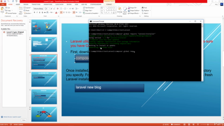Open 'Which file do I want to save?' link
The height and width of the screenshot is (126, 224).
[x=12, y=117]
